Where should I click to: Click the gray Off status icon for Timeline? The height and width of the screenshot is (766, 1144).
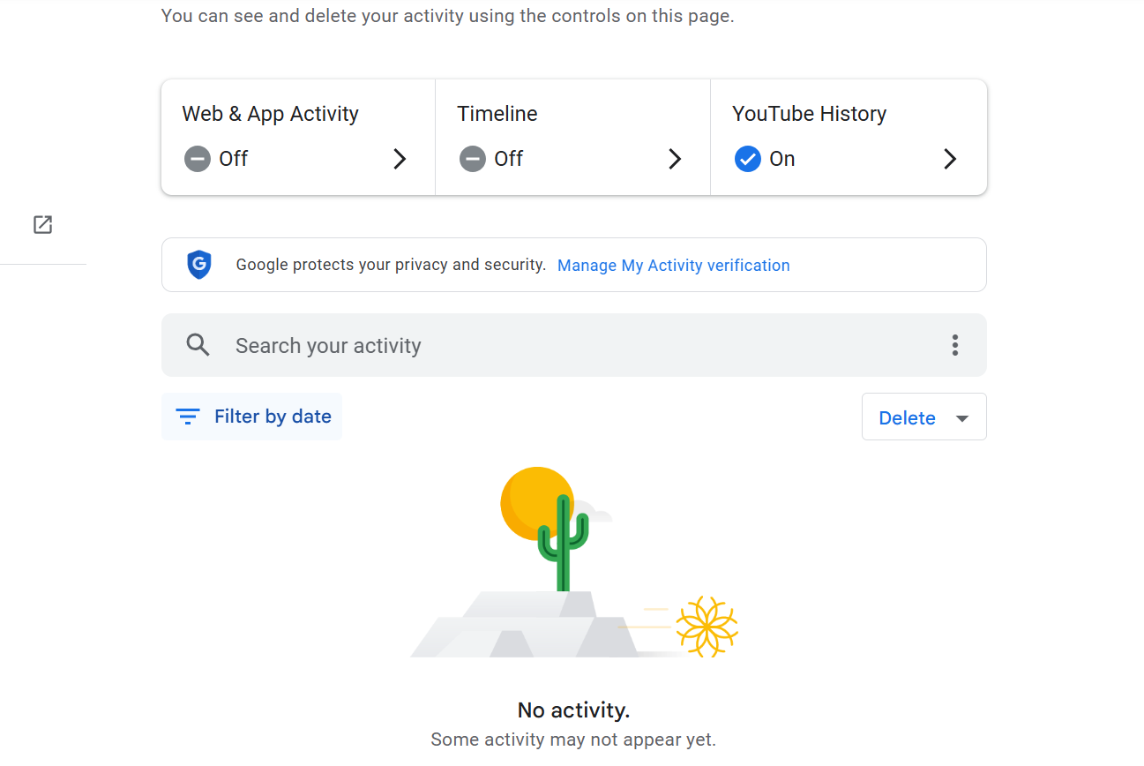[473, 159]
